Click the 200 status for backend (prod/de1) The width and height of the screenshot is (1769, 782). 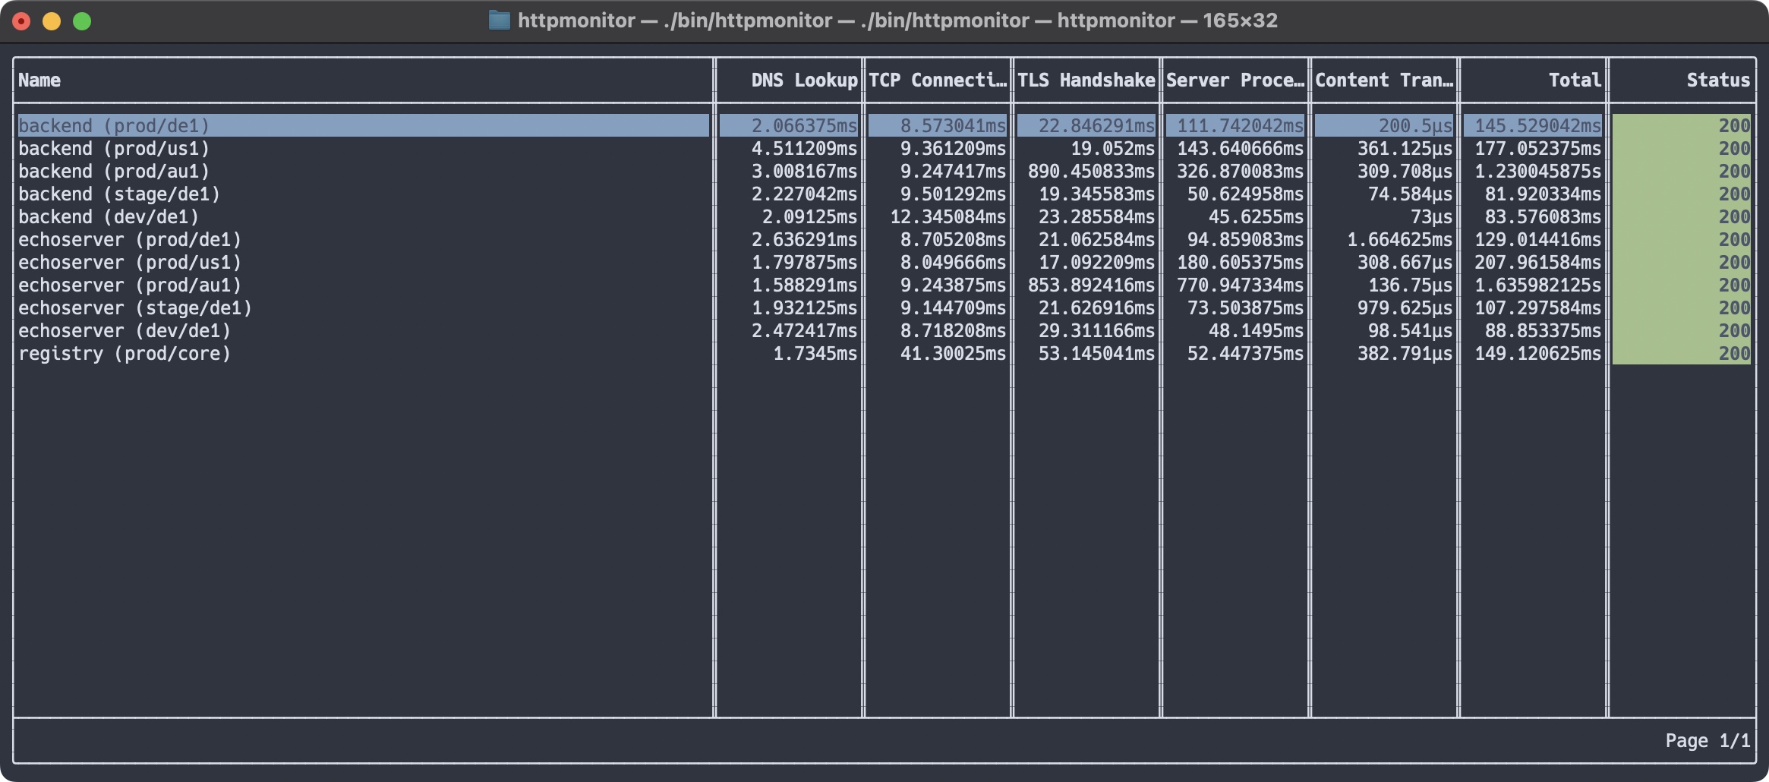click(1734, 125)
